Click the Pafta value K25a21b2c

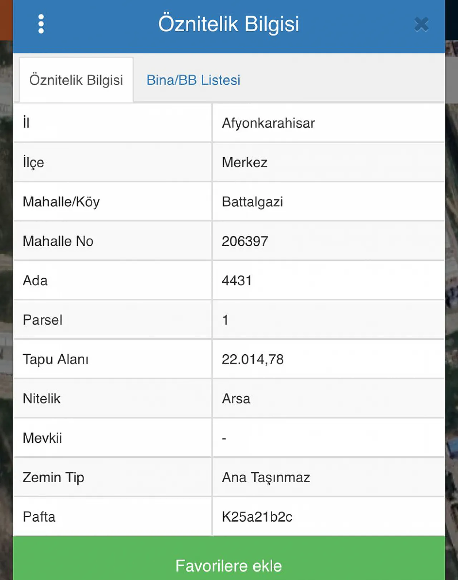tap(257, 517)
